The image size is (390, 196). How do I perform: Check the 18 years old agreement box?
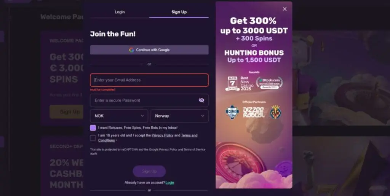[x=93, y=138]
